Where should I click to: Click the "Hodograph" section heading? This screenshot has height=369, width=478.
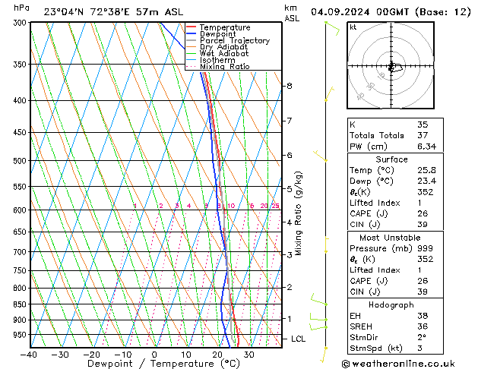[391, 305]
